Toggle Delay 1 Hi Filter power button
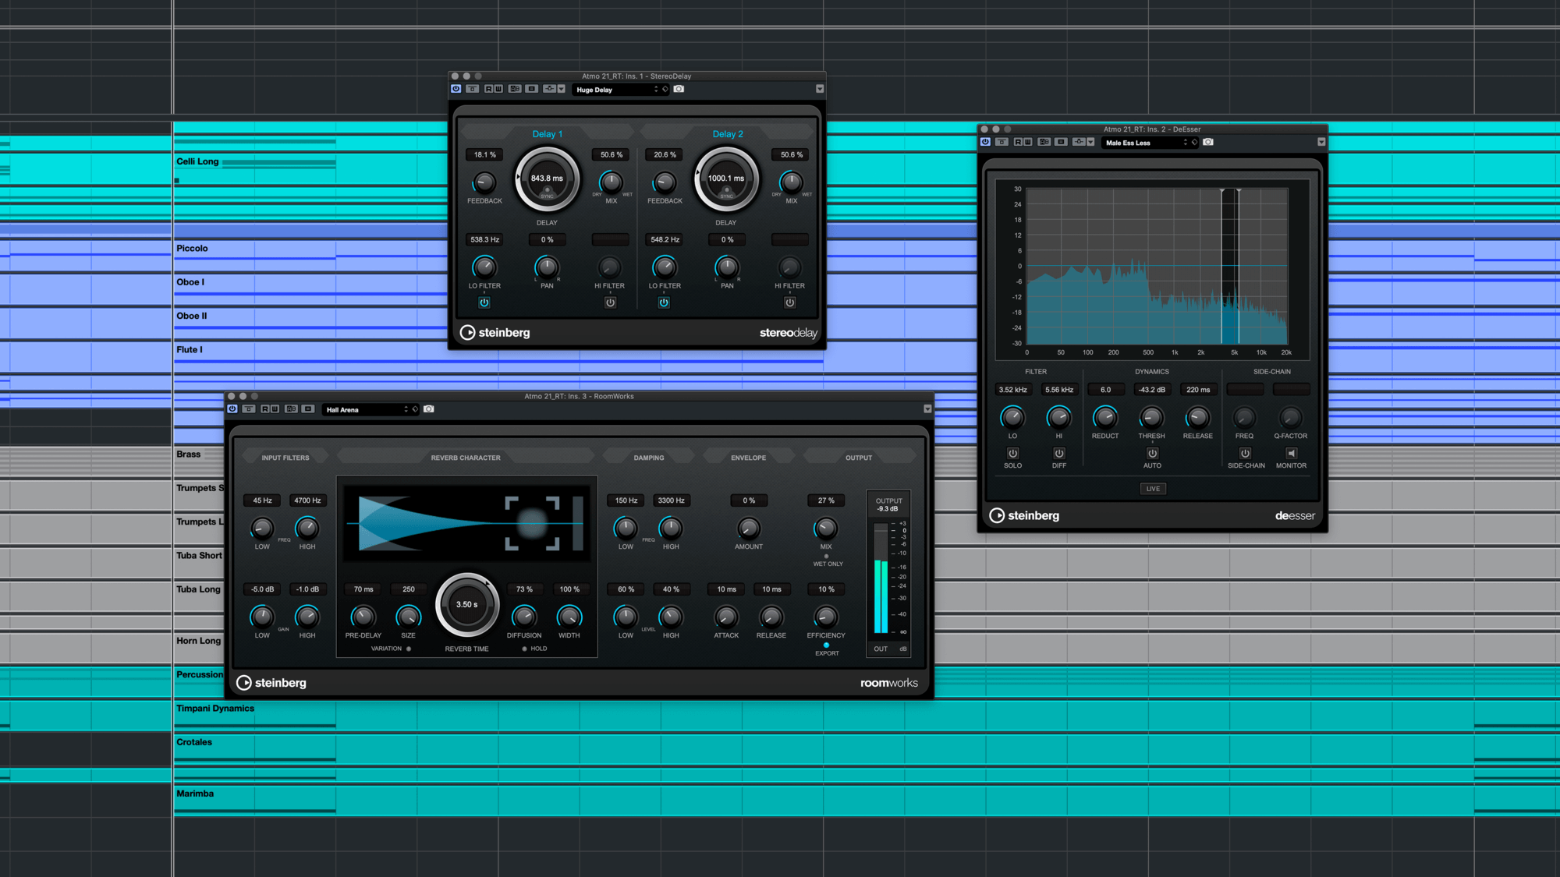Image resolution: width=1560 pixels, height=877 pixels. click(x=610, y=302)
